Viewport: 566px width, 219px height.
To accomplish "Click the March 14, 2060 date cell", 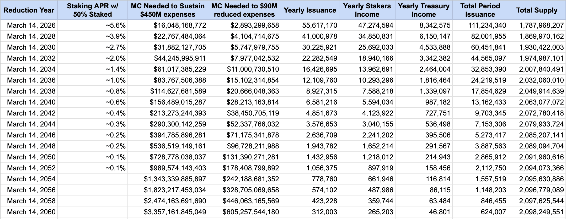I will click(31, 212).
